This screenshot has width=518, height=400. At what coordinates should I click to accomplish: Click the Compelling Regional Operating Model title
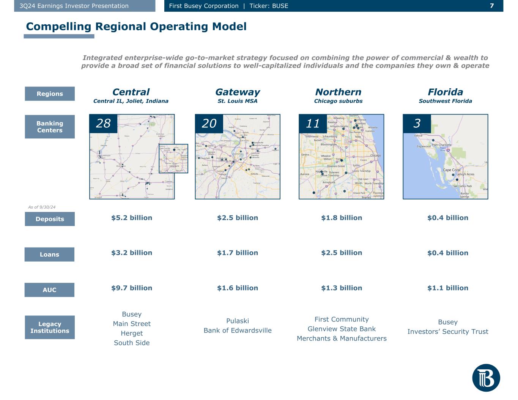pyautogui.click(x=136, y=27)
